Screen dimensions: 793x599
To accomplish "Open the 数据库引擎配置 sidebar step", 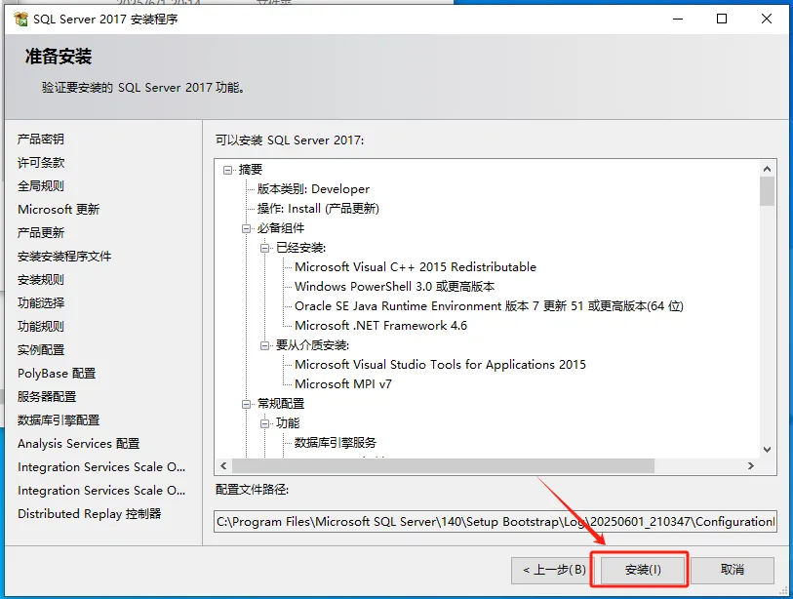I will coord(59,419).
